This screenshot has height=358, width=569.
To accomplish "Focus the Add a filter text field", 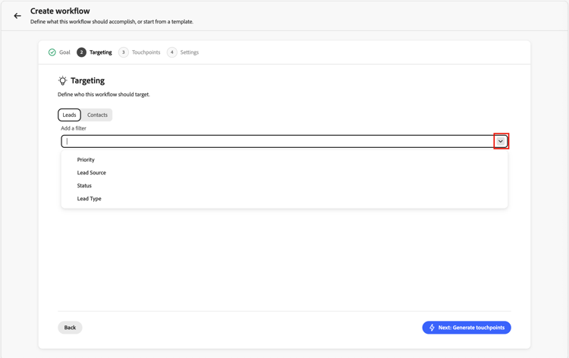I will (278, 141).
